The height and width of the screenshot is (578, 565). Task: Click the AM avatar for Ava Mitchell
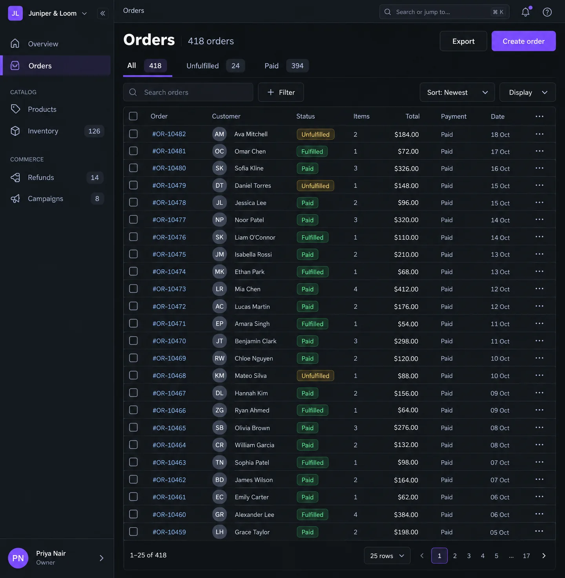pos(219,134)
